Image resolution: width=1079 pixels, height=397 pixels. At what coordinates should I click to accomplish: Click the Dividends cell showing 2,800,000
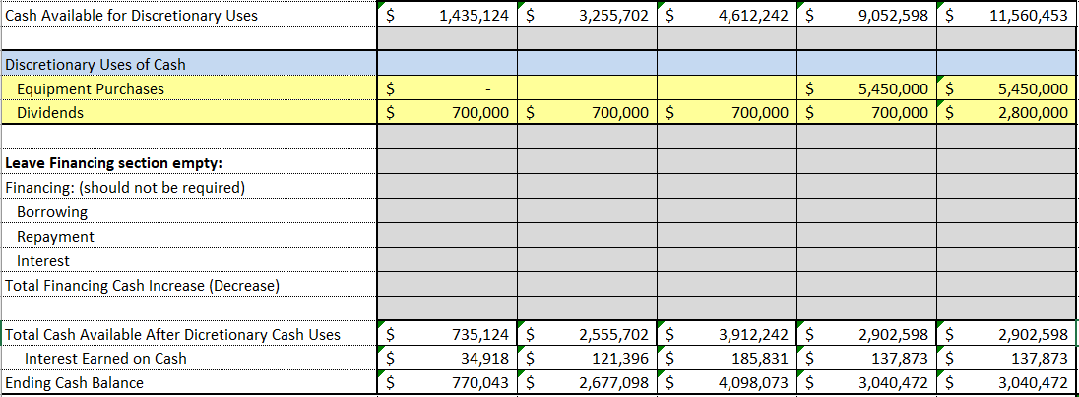[1007, 112]
